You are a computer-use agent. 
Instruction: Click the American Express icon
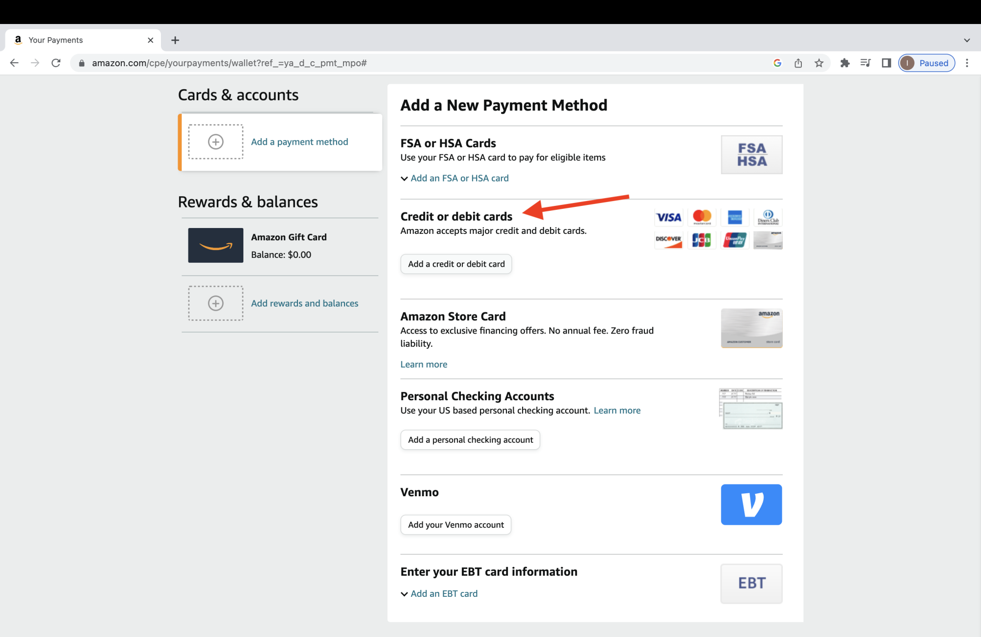tap(734, 216)
